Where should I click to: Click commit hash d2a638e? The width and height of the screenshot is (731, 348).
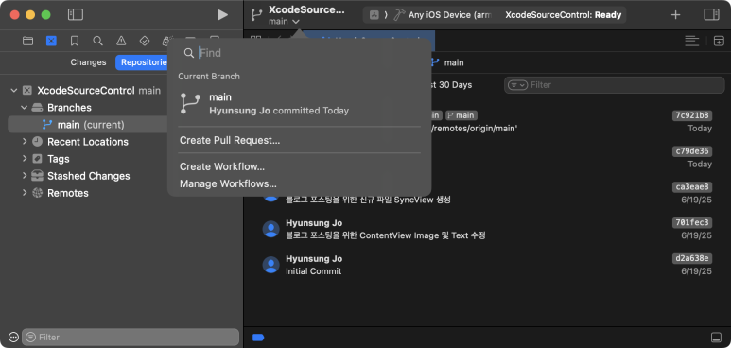tap(692, 258)
